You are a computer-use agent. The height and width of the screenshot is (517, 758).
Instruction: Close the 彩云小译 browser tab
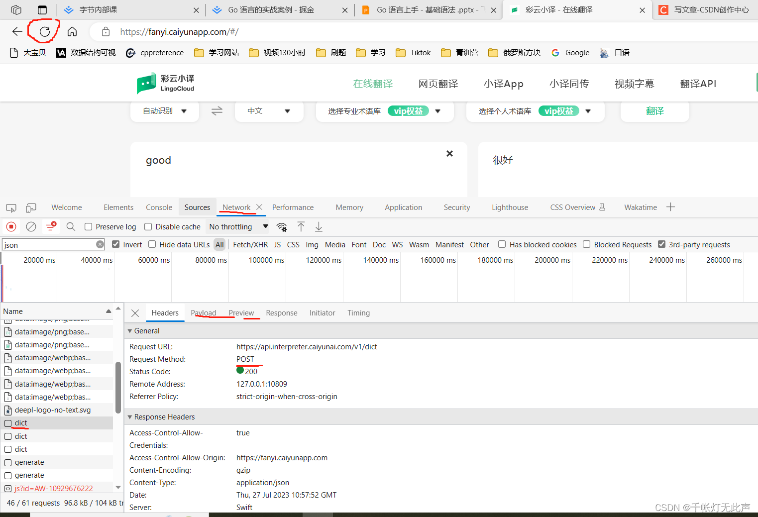pos(642,10)
